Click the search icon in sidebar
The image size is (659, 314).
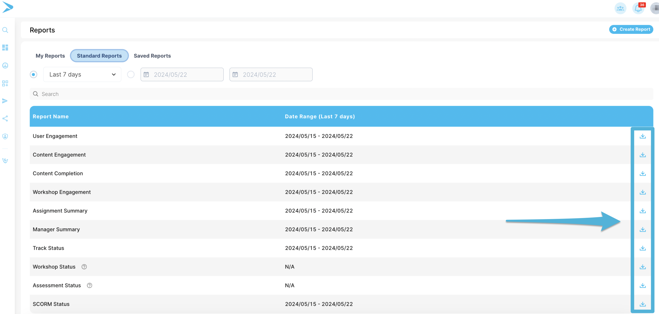coord(5,30)
